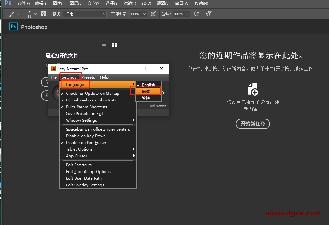Toggle Spacebar pan offsets ruler centers
The width and height of the screenshot is (329, 225).
pyautogui.click(x=98, y=129)
